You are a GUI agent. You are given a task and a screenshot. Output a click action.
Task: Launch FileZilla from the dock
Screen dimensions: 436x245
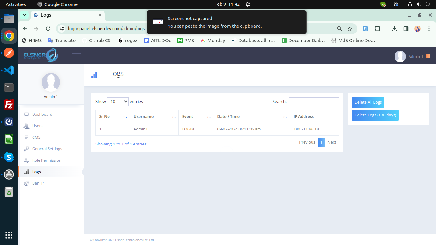click(x=9, y=104)
